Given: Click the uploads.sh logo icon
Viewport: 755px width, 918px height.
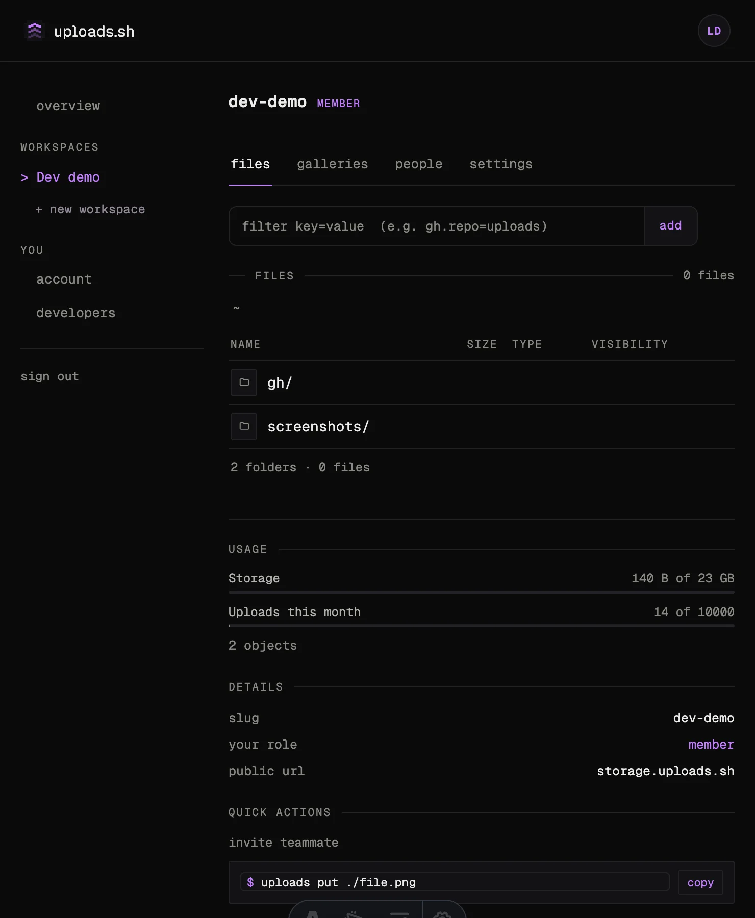Looking at the screenshot, I should point(35,31).
